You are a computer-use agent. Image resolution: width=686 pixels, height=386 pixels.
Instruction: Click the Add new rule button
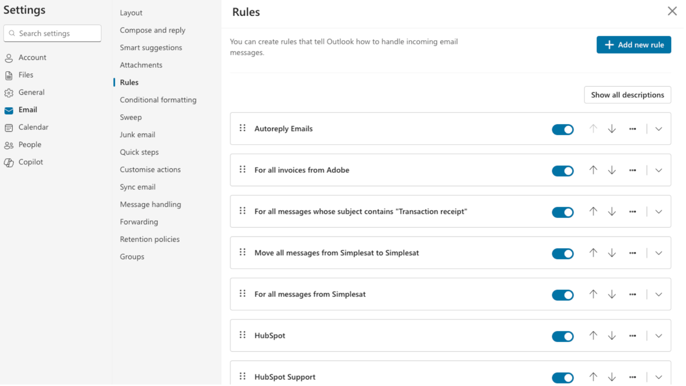click(x=633, y=45)
